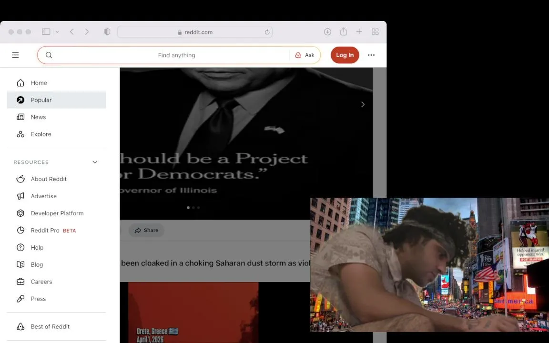Open the Reddit hamburger menu
This screenshot has height=343, width=549.
click(15, 55)
